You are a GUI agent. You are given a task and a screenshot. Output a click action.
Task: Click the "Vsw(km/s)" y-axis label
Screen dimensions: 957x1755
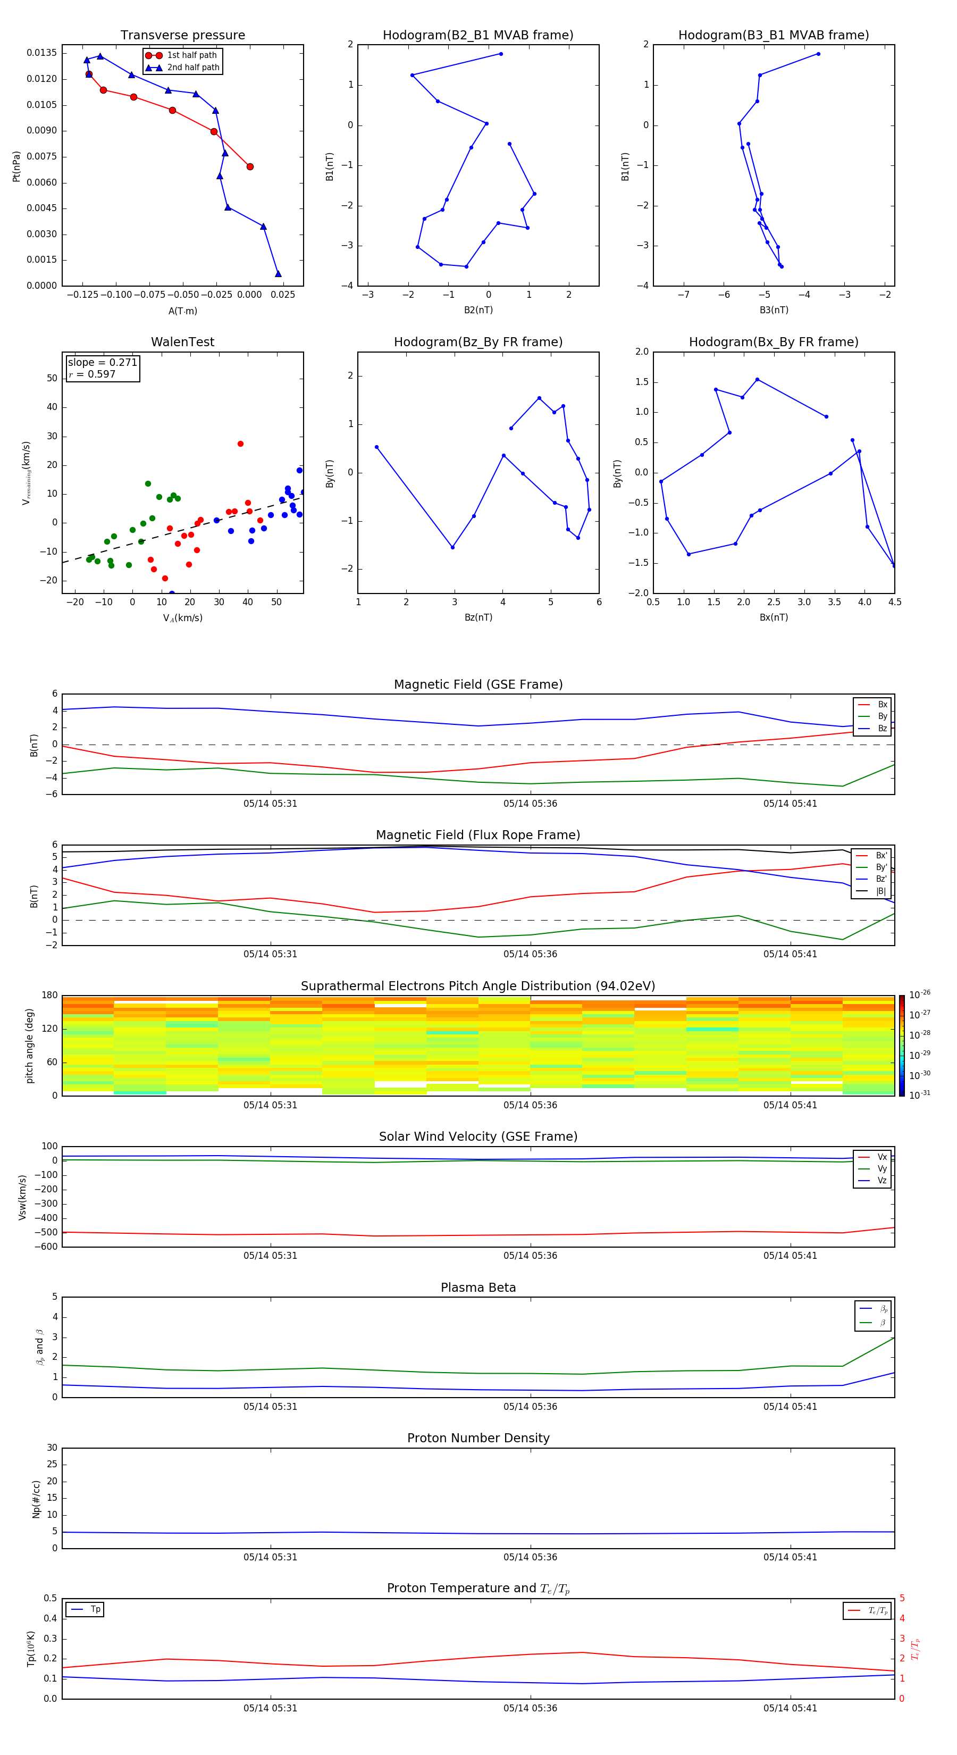pos(22,1197)
